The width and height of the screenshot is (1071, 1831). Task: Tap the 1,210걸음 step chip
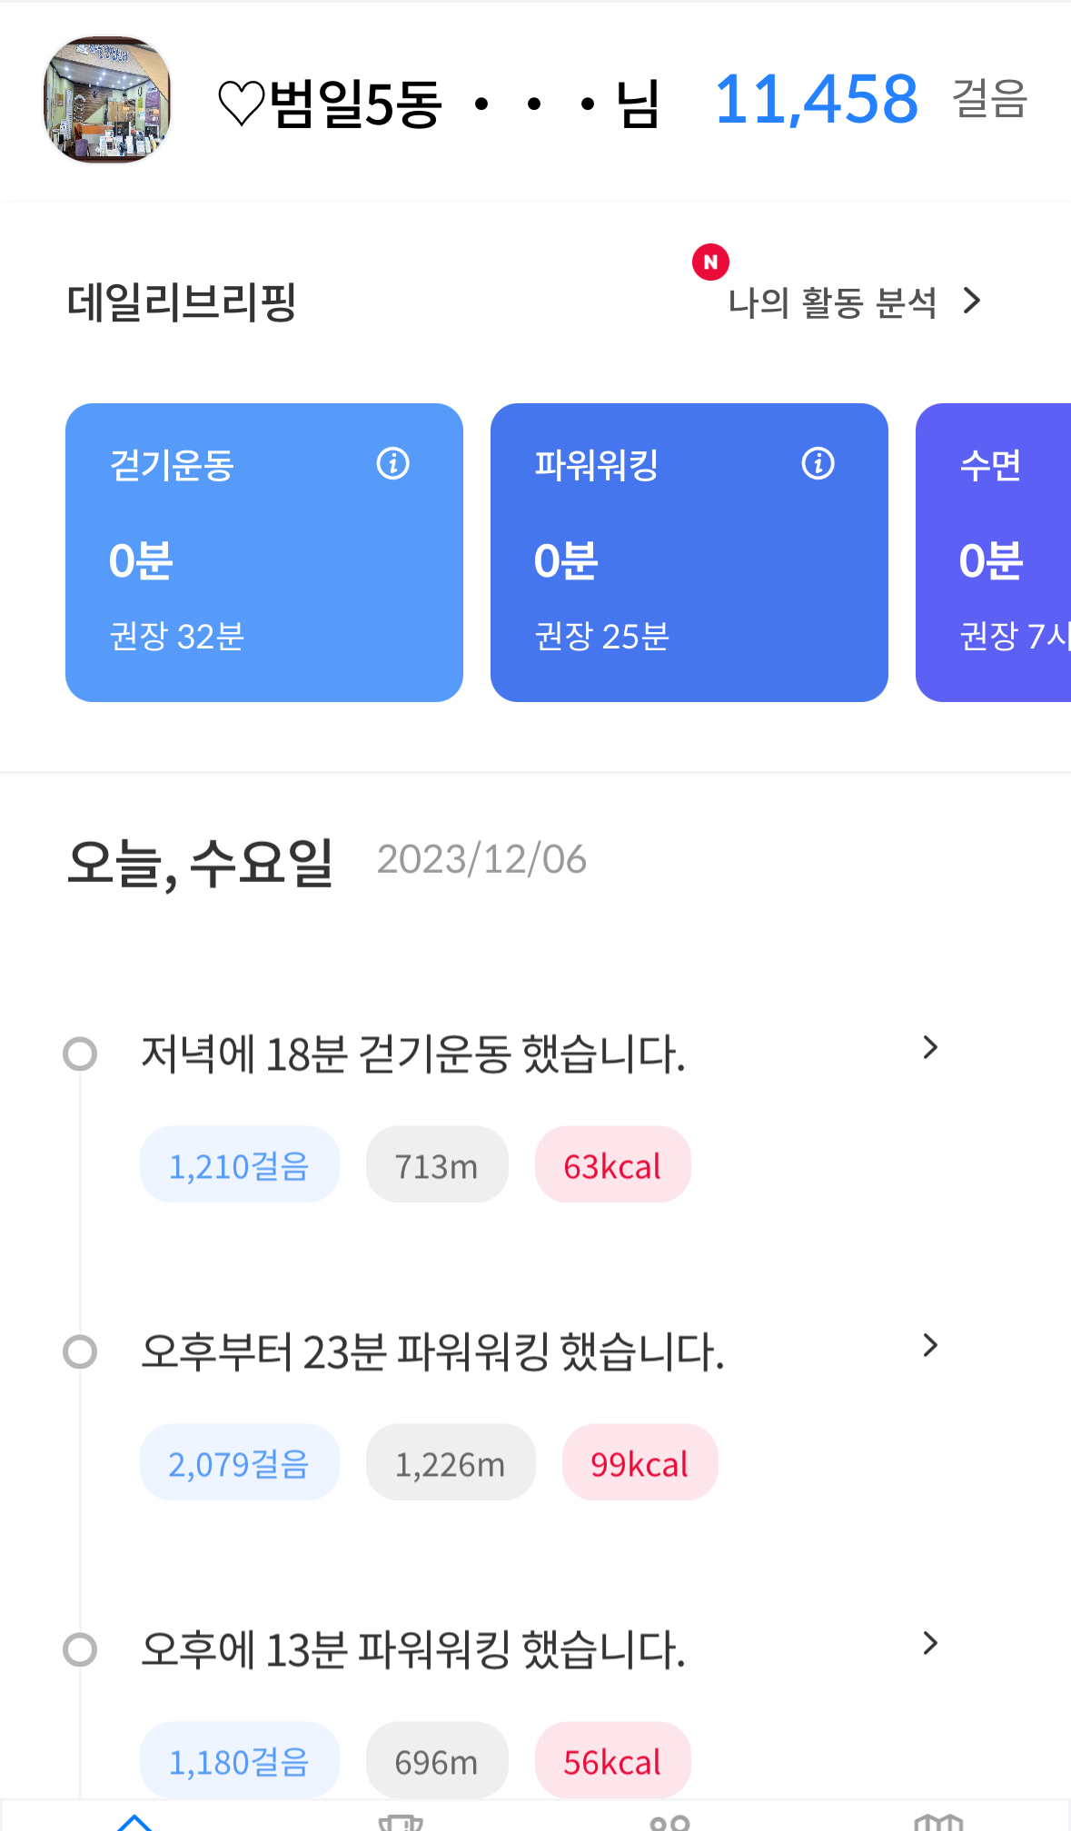239,1165
